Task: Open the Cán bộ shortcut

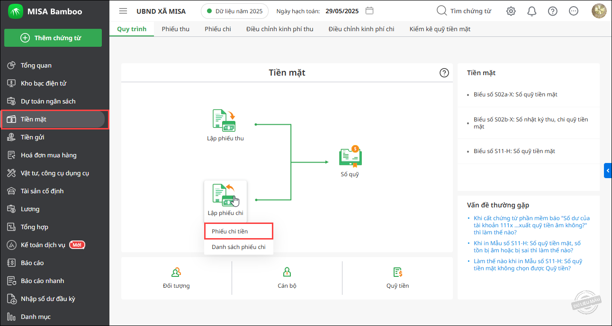Action: tap(287, 278)
